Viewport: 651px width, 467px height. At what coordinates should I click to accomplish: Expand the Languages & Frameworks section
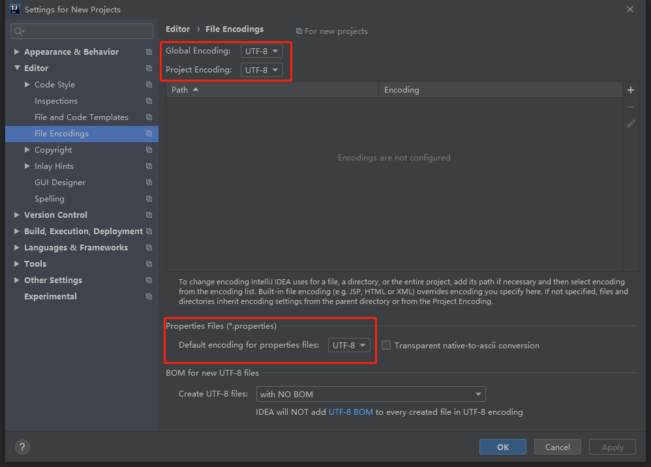[x=16, y=248]
